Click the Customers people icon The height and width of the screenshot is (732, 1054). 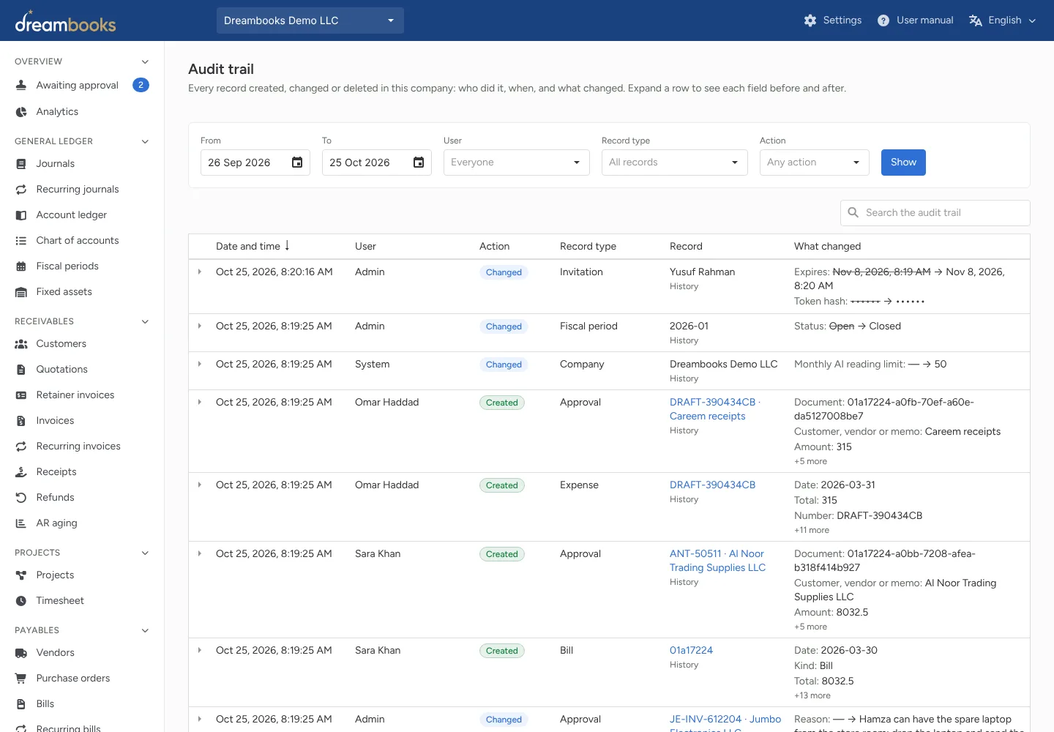point(21,344)
